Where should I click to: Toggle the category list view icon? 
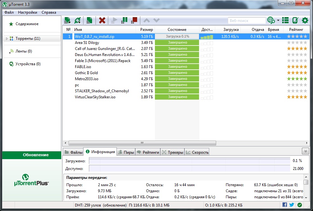tap(285, 20)
